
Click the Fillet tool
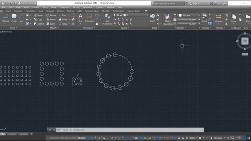63,20
